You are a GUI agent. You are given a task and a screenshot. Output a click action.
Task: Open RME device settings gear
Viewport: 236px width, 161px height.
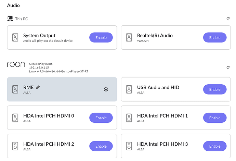tap(106, 89)
